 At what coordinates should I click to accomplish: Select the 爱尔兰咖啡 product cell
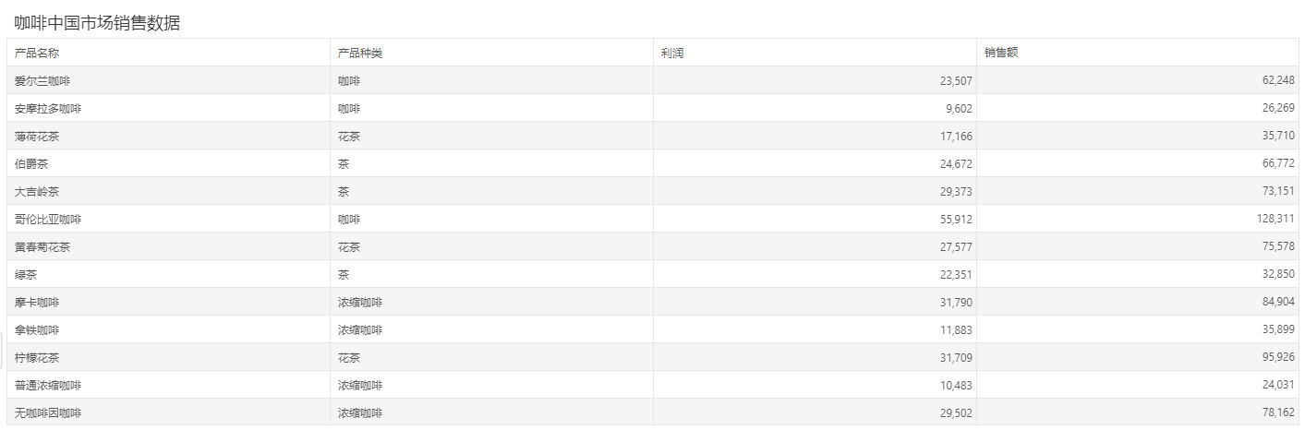(168, 80)
